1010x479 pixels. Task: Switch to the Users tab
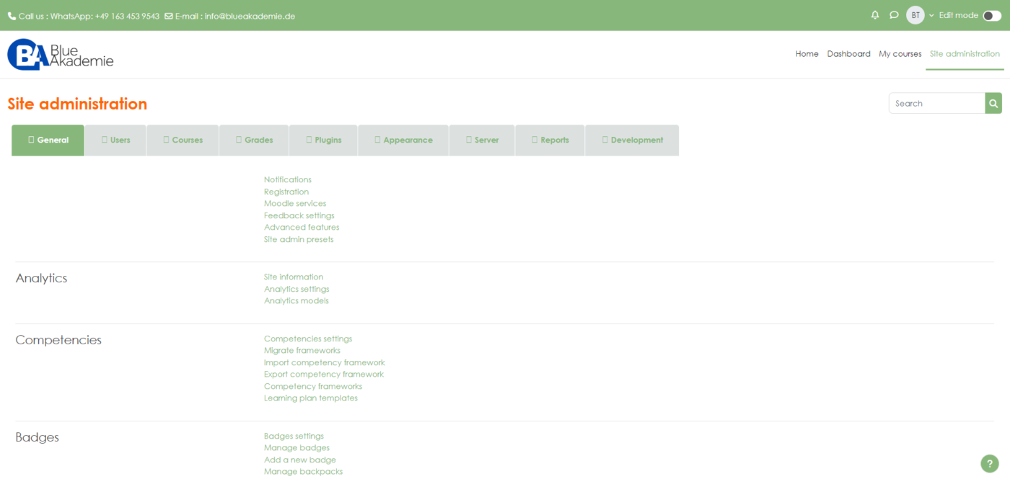(115, 140)
